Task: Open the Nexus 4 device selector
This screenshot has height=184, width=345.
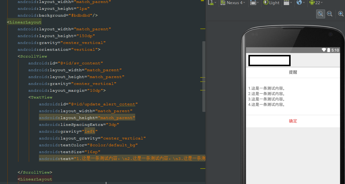Action: [233, 3]
